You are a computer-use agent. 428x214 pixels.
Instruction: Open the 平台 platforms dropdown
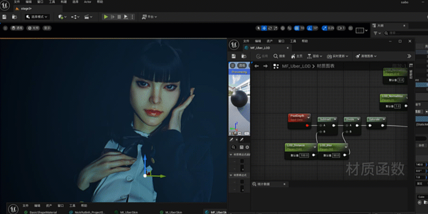[149, 17]
